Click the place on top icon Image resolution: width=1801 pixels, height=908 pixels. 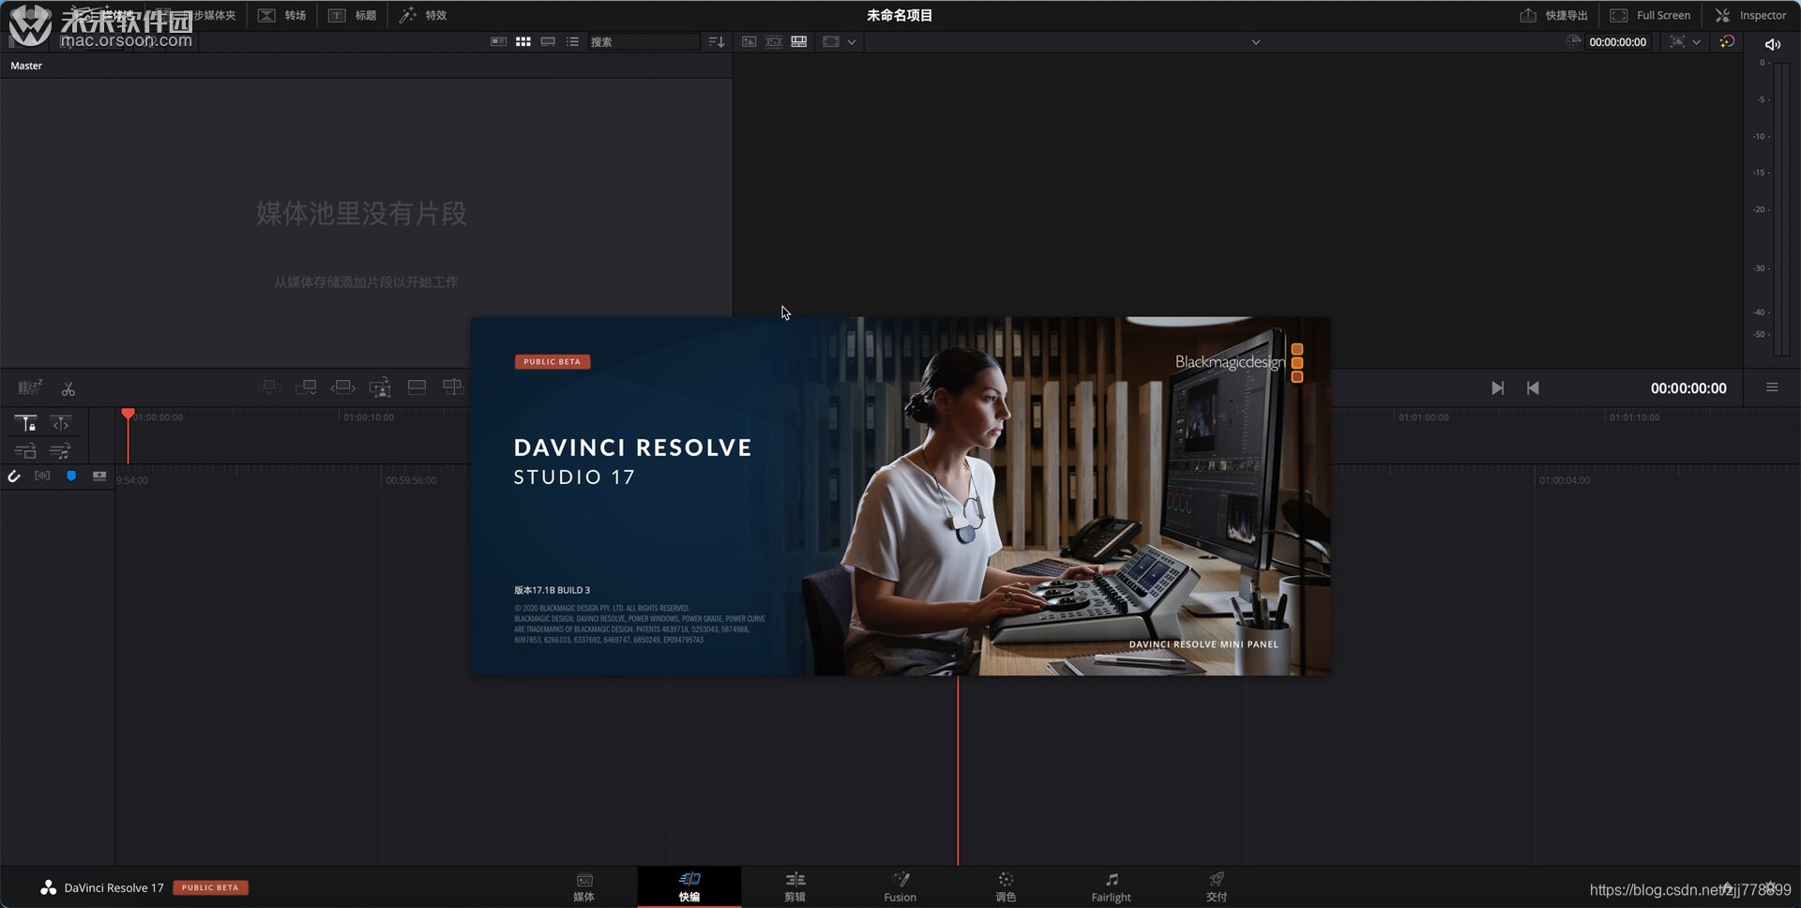pyautogui.click(x=416, y=387)
